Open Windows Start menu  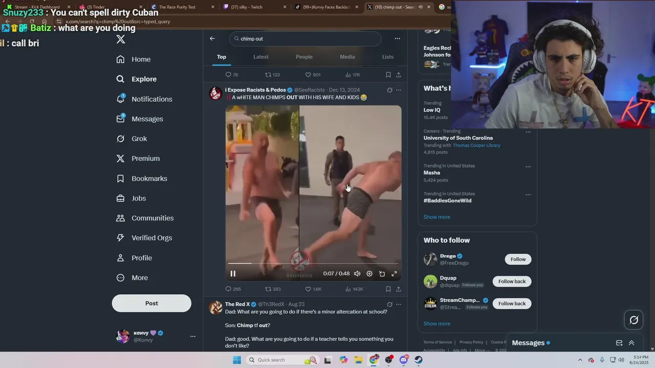coord(237,360)
